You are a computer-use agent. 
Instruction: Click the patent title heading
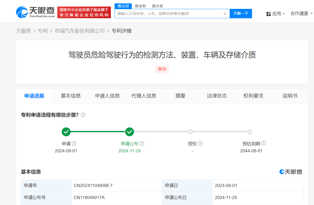click(x=162, y=55)
